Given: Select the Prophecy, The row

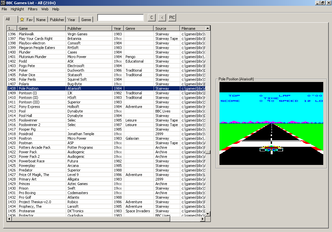Looking at the screenshot, I should click(106, 206).
